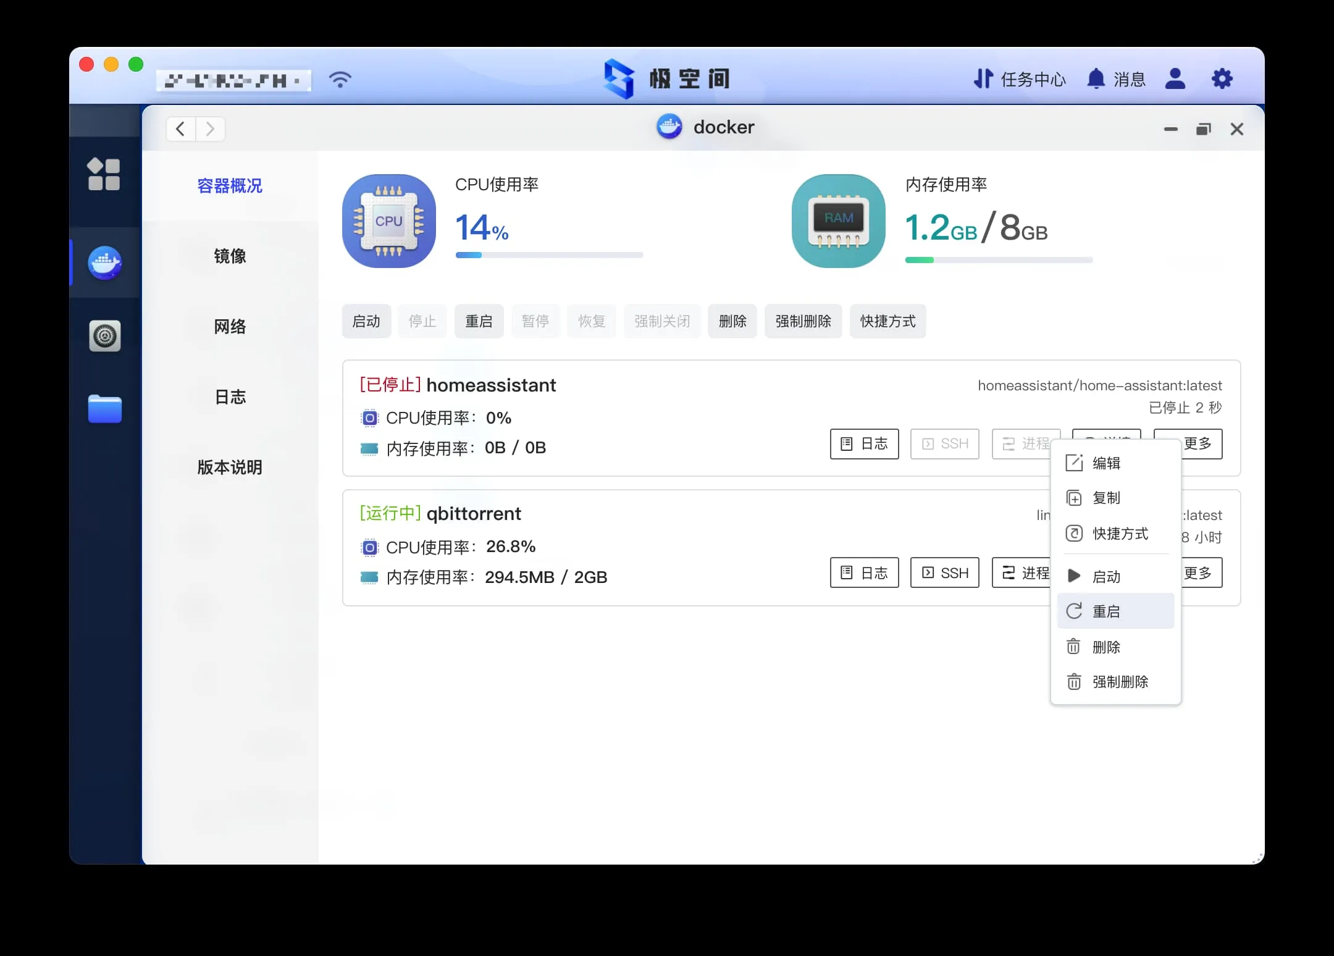Click the CPU usage progress bar

click(x=549, y=255)
